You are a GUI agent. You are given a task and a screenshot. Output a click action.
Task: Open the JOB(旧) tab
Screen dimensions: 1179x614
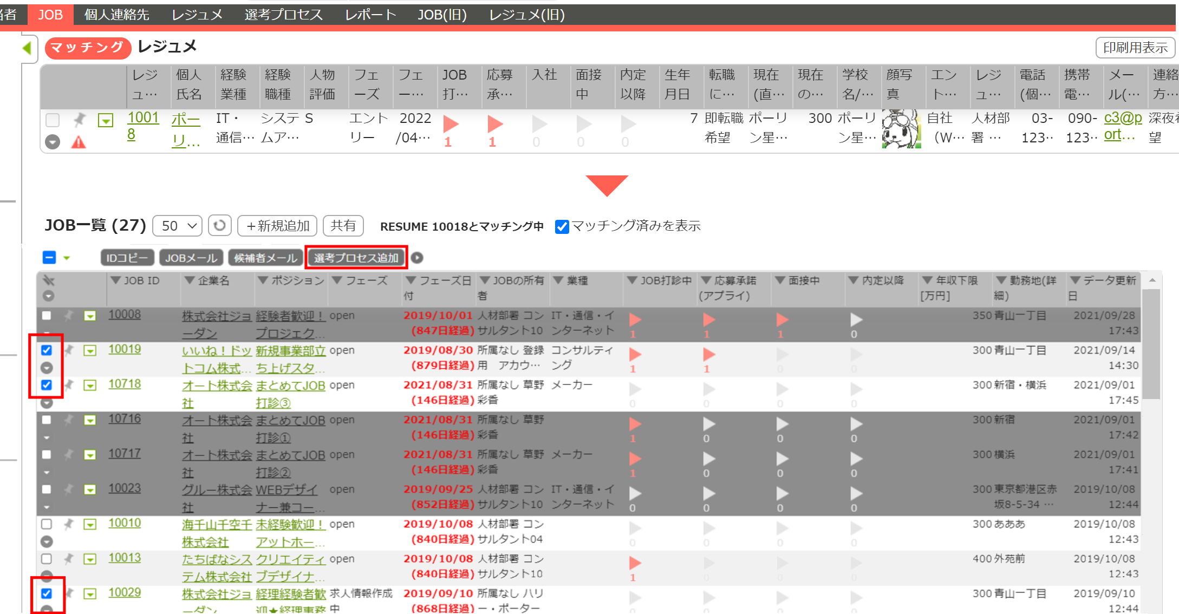pos(442,15)
